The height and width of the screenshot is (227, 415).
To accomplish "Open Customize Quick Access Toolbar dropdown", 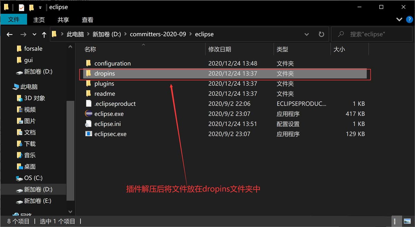I will tap(40, 7).
